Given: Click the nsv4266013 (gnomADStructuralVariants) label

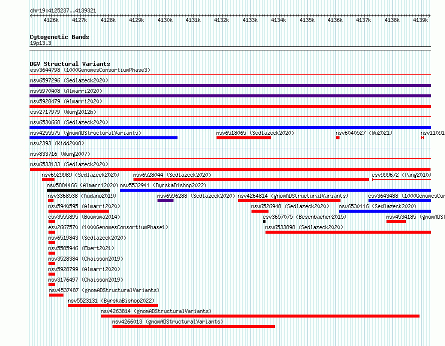Looking at the screenshot, I should [x=167, y=322].
